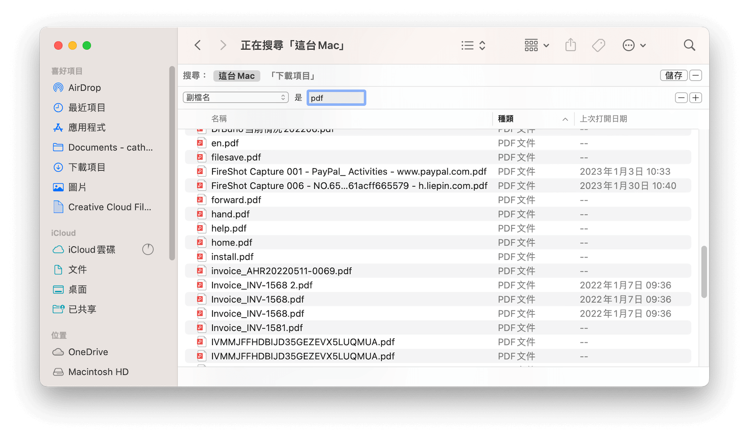749x439 pixels.
Task: Select Invoice_INV-1581.pdf
Action: pos(438,328)
